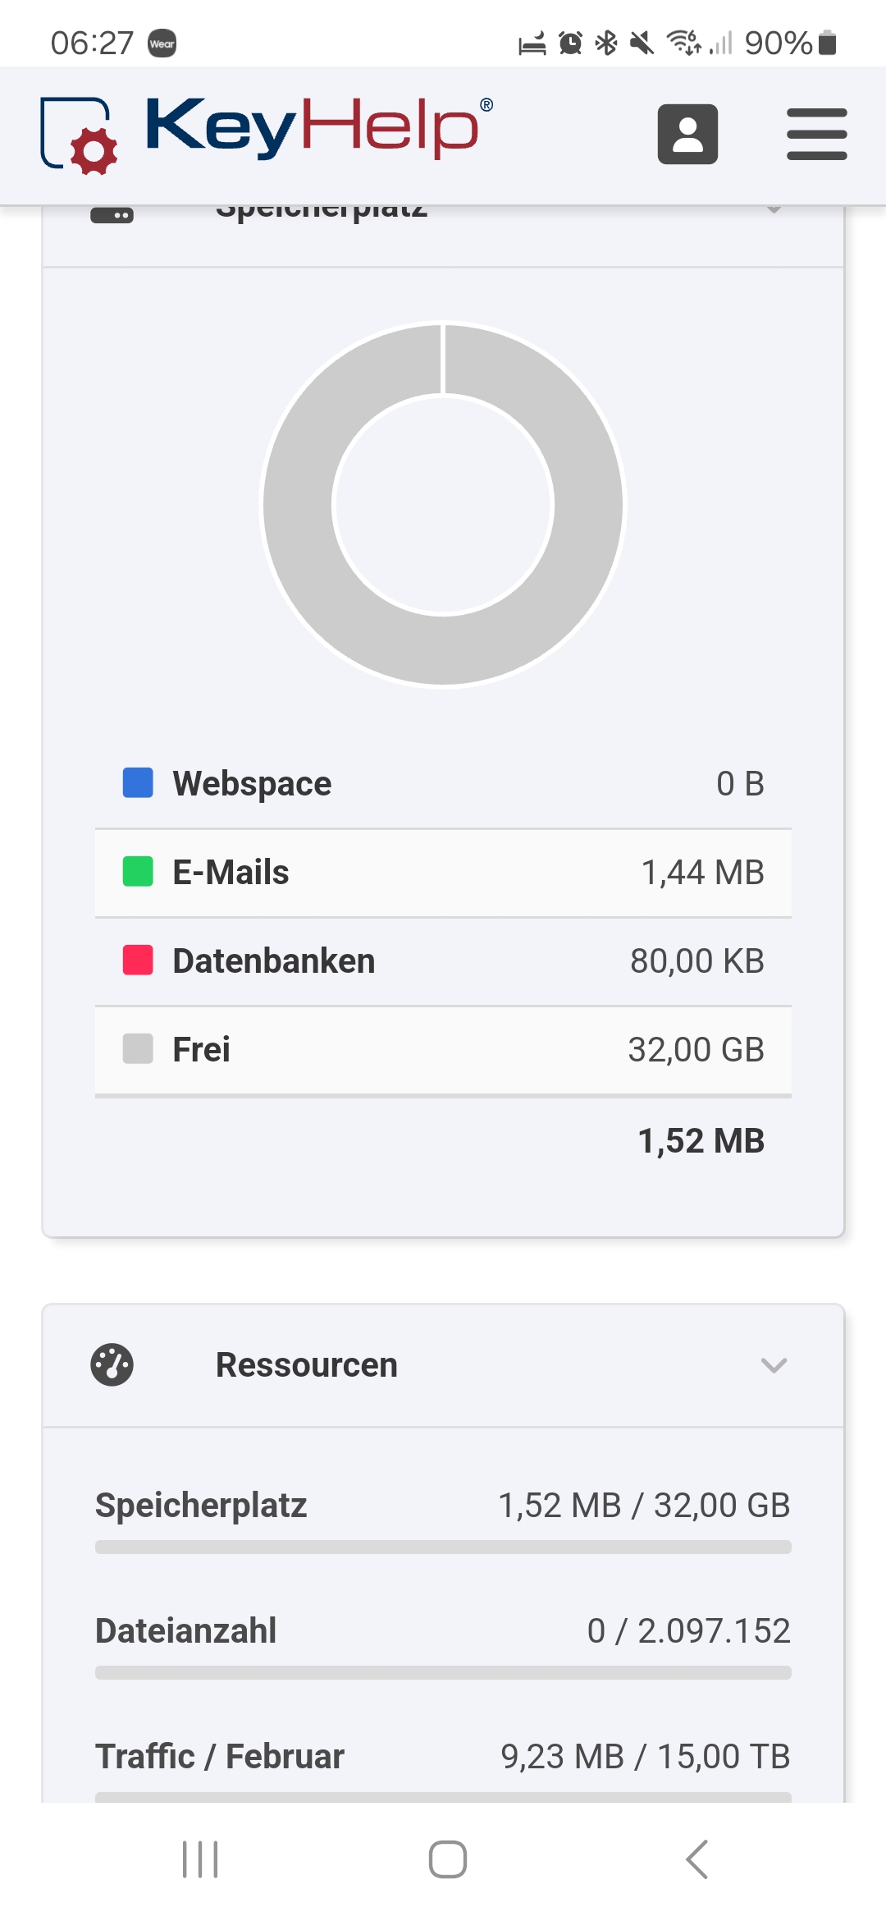Screen dimensions: 886x1921
Task: Open the user account profile icon
Action: coord(687,134)
